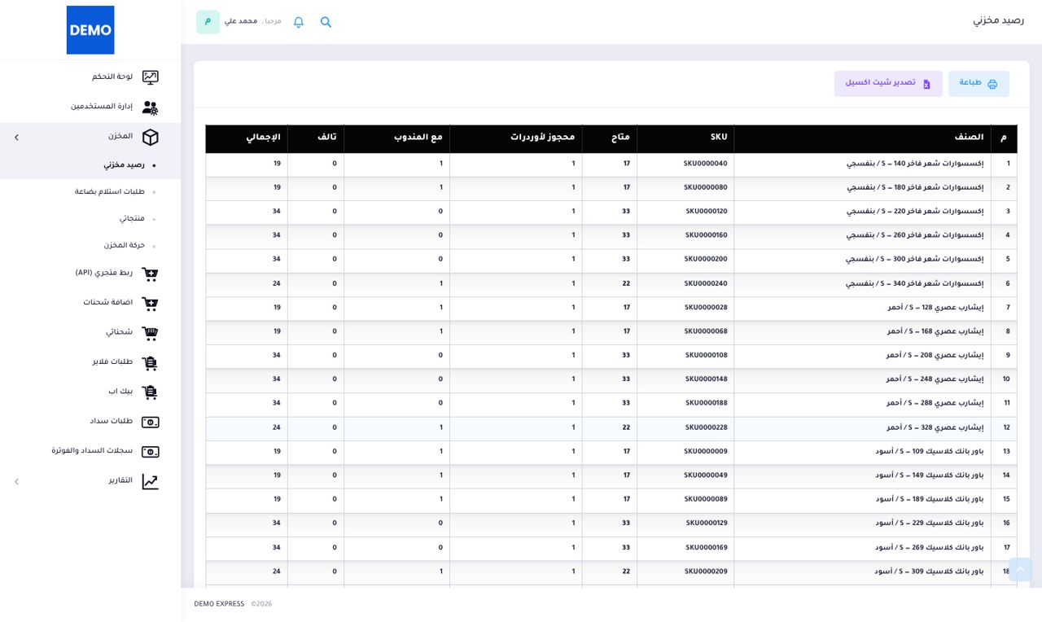Viewport: 1042px width, 622px height.
Task: Click the مع المندوب column header
Action: click(396, 138)
